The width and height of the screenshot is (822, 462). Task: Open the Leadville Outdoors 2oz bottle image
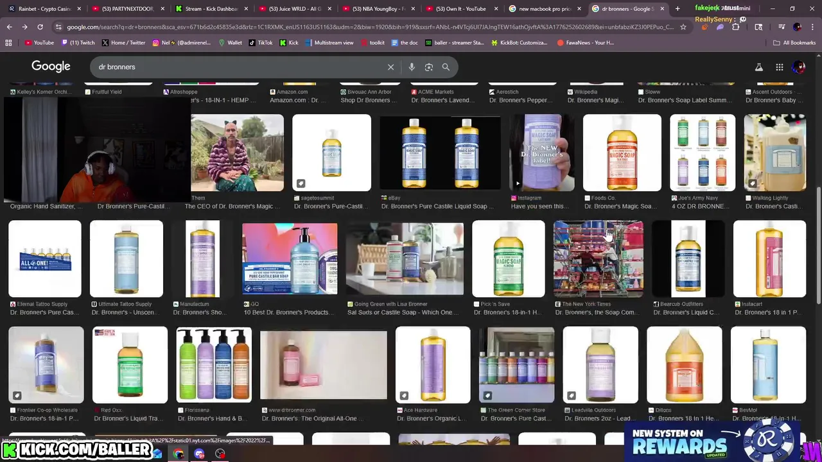(x=600, y=364)
